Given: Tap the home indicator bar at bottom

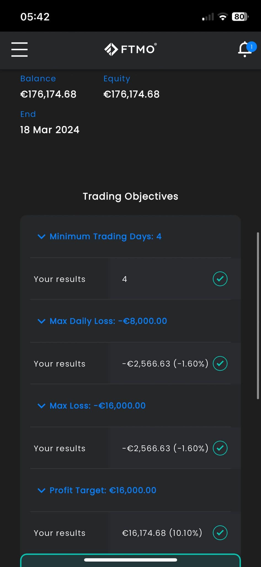Looking at the screenshot, I should [130, 560].
